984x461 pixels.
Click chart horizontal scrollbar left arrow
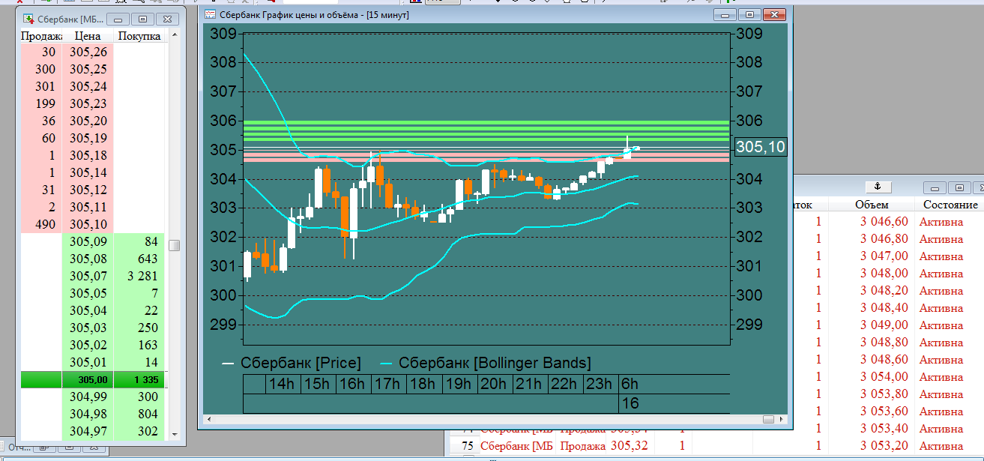(x=208, y=420)
